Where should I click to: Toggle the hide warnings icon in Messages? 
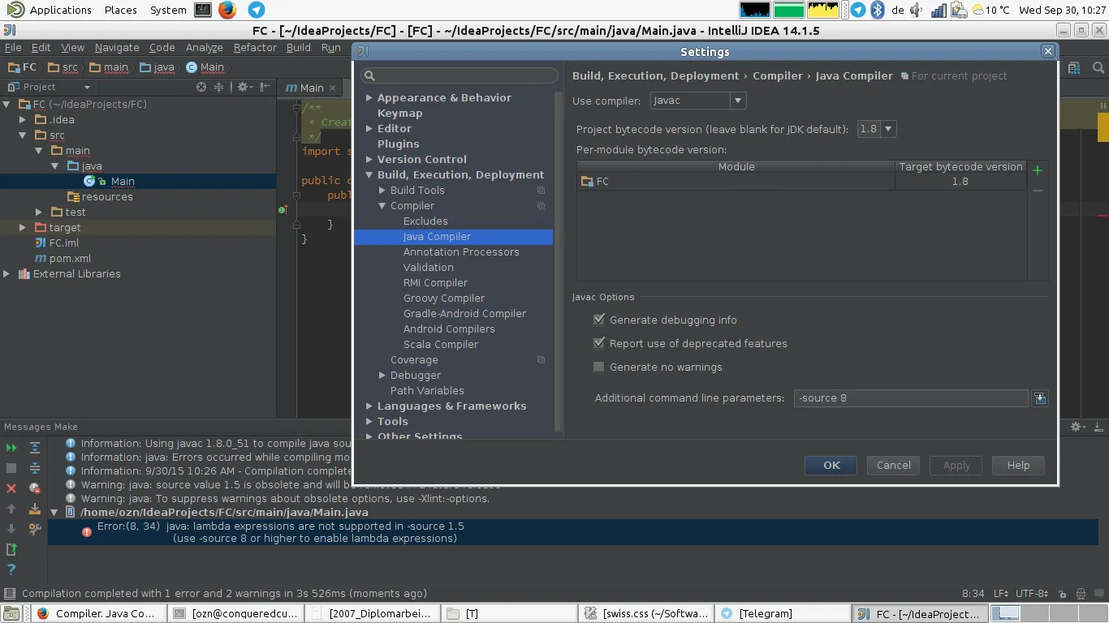click(35, 488)
